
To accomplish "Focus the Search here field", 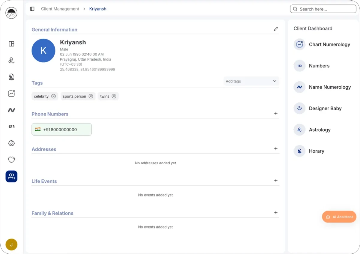I will click(x=323, y=9).
